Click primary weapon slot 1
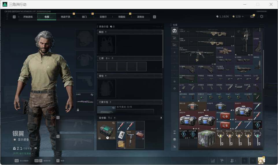 75,123
